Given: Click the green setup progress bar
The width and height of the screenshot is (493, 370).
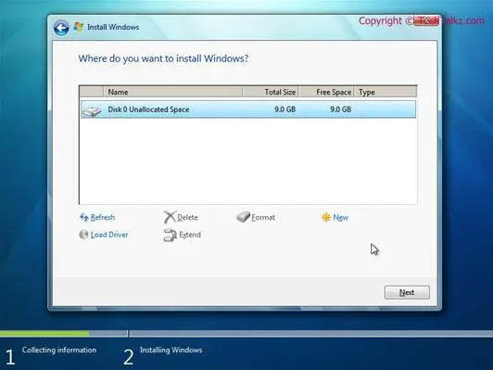Looking at the screenshot, I should click(x=44, y=334).
